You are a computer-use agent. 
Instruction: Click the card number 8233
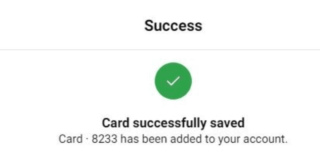(105, 139)
